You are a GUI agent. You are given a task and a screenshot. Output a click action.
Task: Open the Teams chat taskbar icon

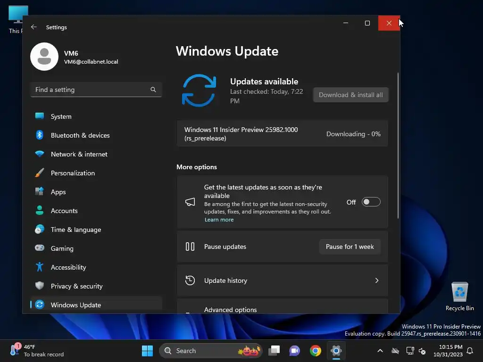point(294,351)
